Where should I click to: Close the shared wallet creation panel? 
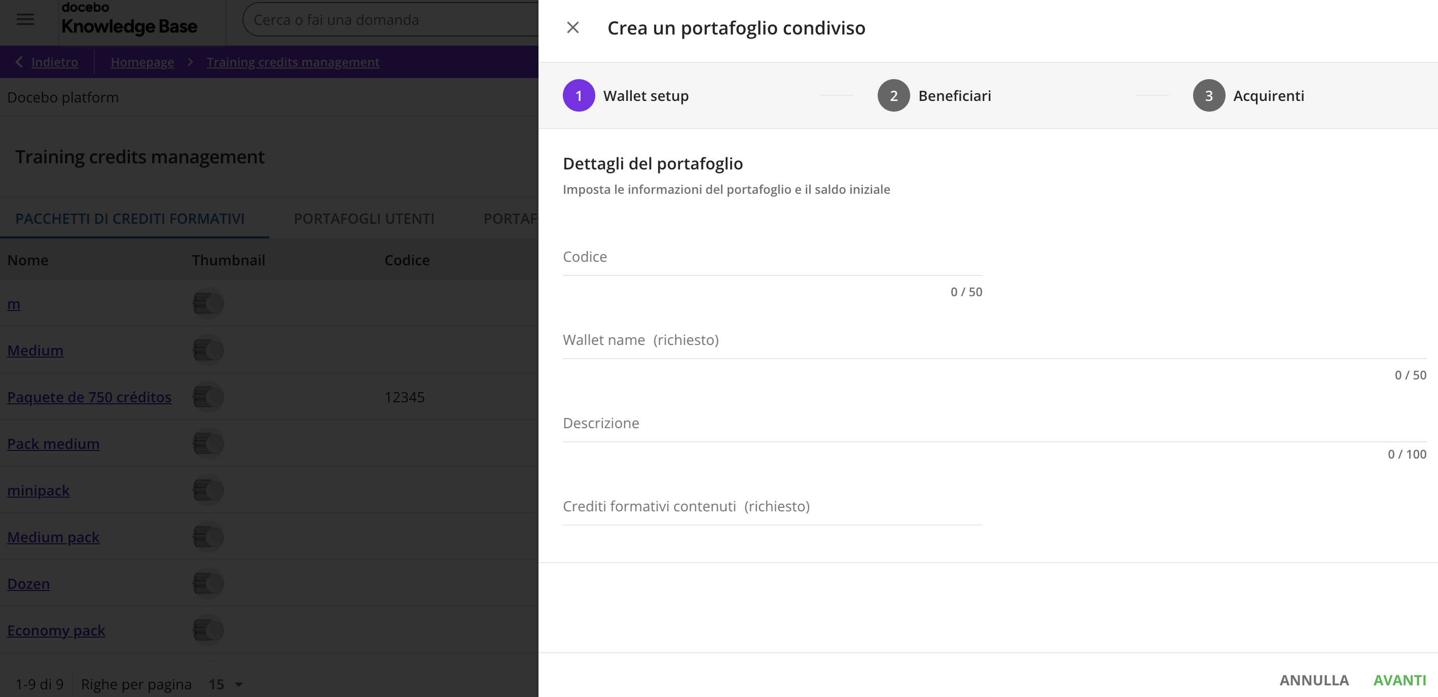click(x=573, y=27)
